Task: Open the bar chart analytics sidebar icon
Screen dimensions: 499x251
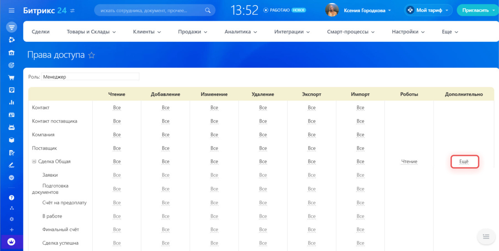Action: pos(11,102)
